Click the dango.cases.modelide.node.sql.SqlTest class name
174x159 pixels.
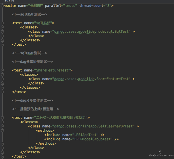(91, 32)
